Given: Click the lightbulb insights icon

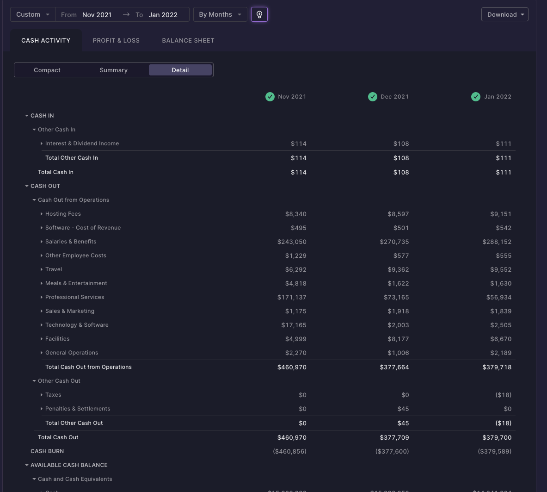Looking at the screenshot, I should click(x=259, y=14).
